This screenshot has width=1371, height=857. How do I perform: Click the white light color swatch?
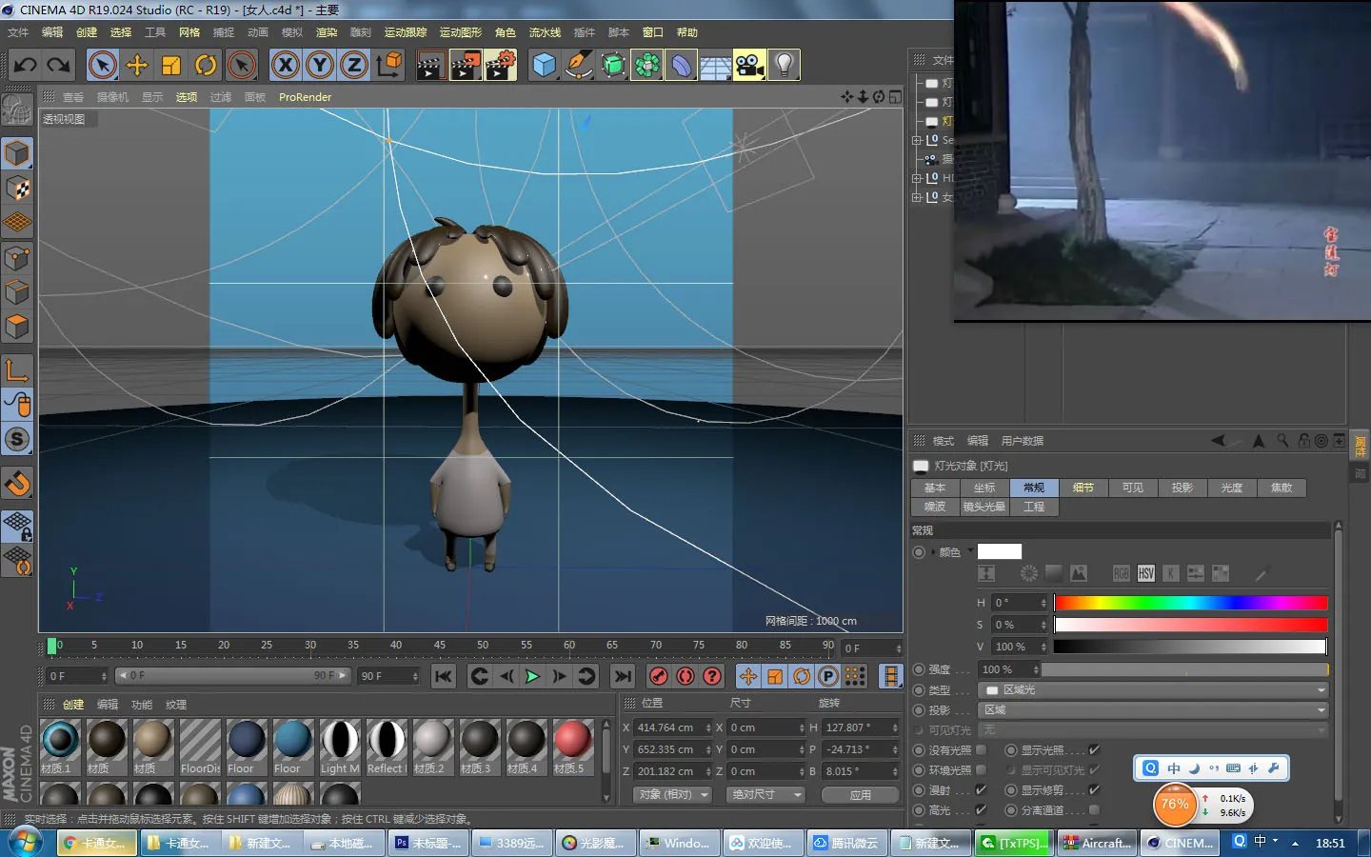tap(1000, 551)
